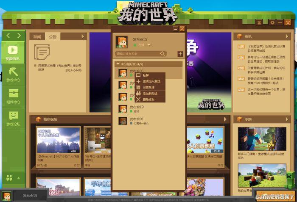
Task: Open 组件中心 with the chest icon
Action: coord(13,97)
